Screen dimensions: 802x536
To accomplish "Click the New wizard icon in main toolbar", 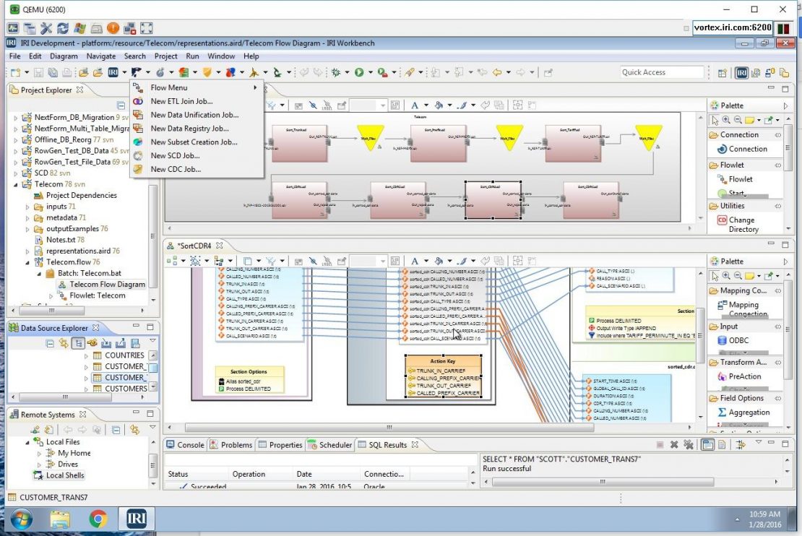I will click(15, 73).
